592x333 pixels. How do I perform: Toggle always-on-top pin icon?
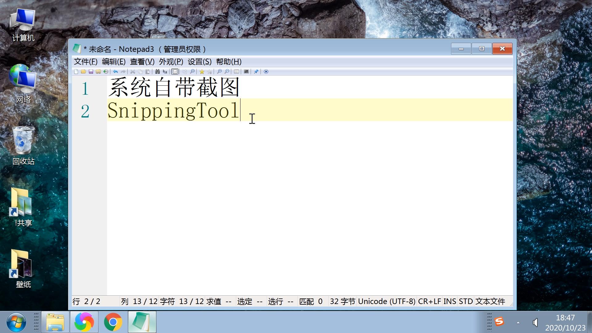tap(256, 72)
